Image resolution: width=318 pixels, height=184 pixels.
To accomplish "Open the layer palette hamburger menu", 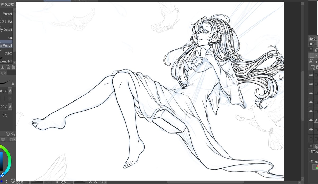I will tap(311, 50).
